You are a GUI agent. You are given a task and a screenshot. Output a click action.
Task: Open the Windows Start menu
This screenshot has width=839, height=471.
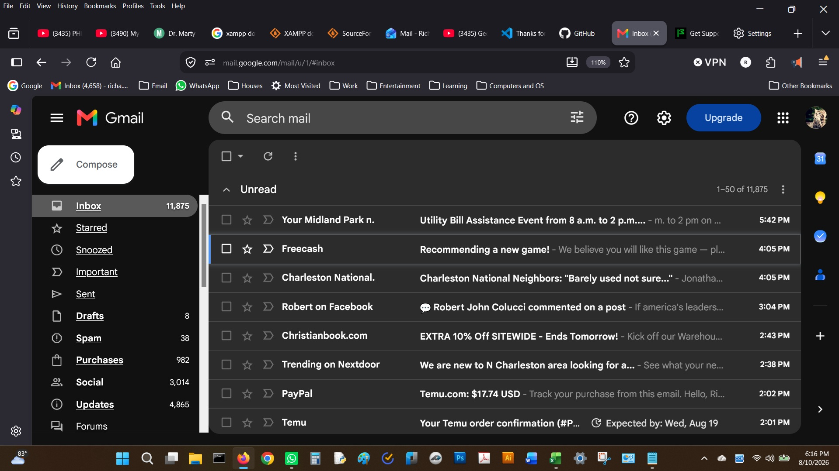pos(122,458)
